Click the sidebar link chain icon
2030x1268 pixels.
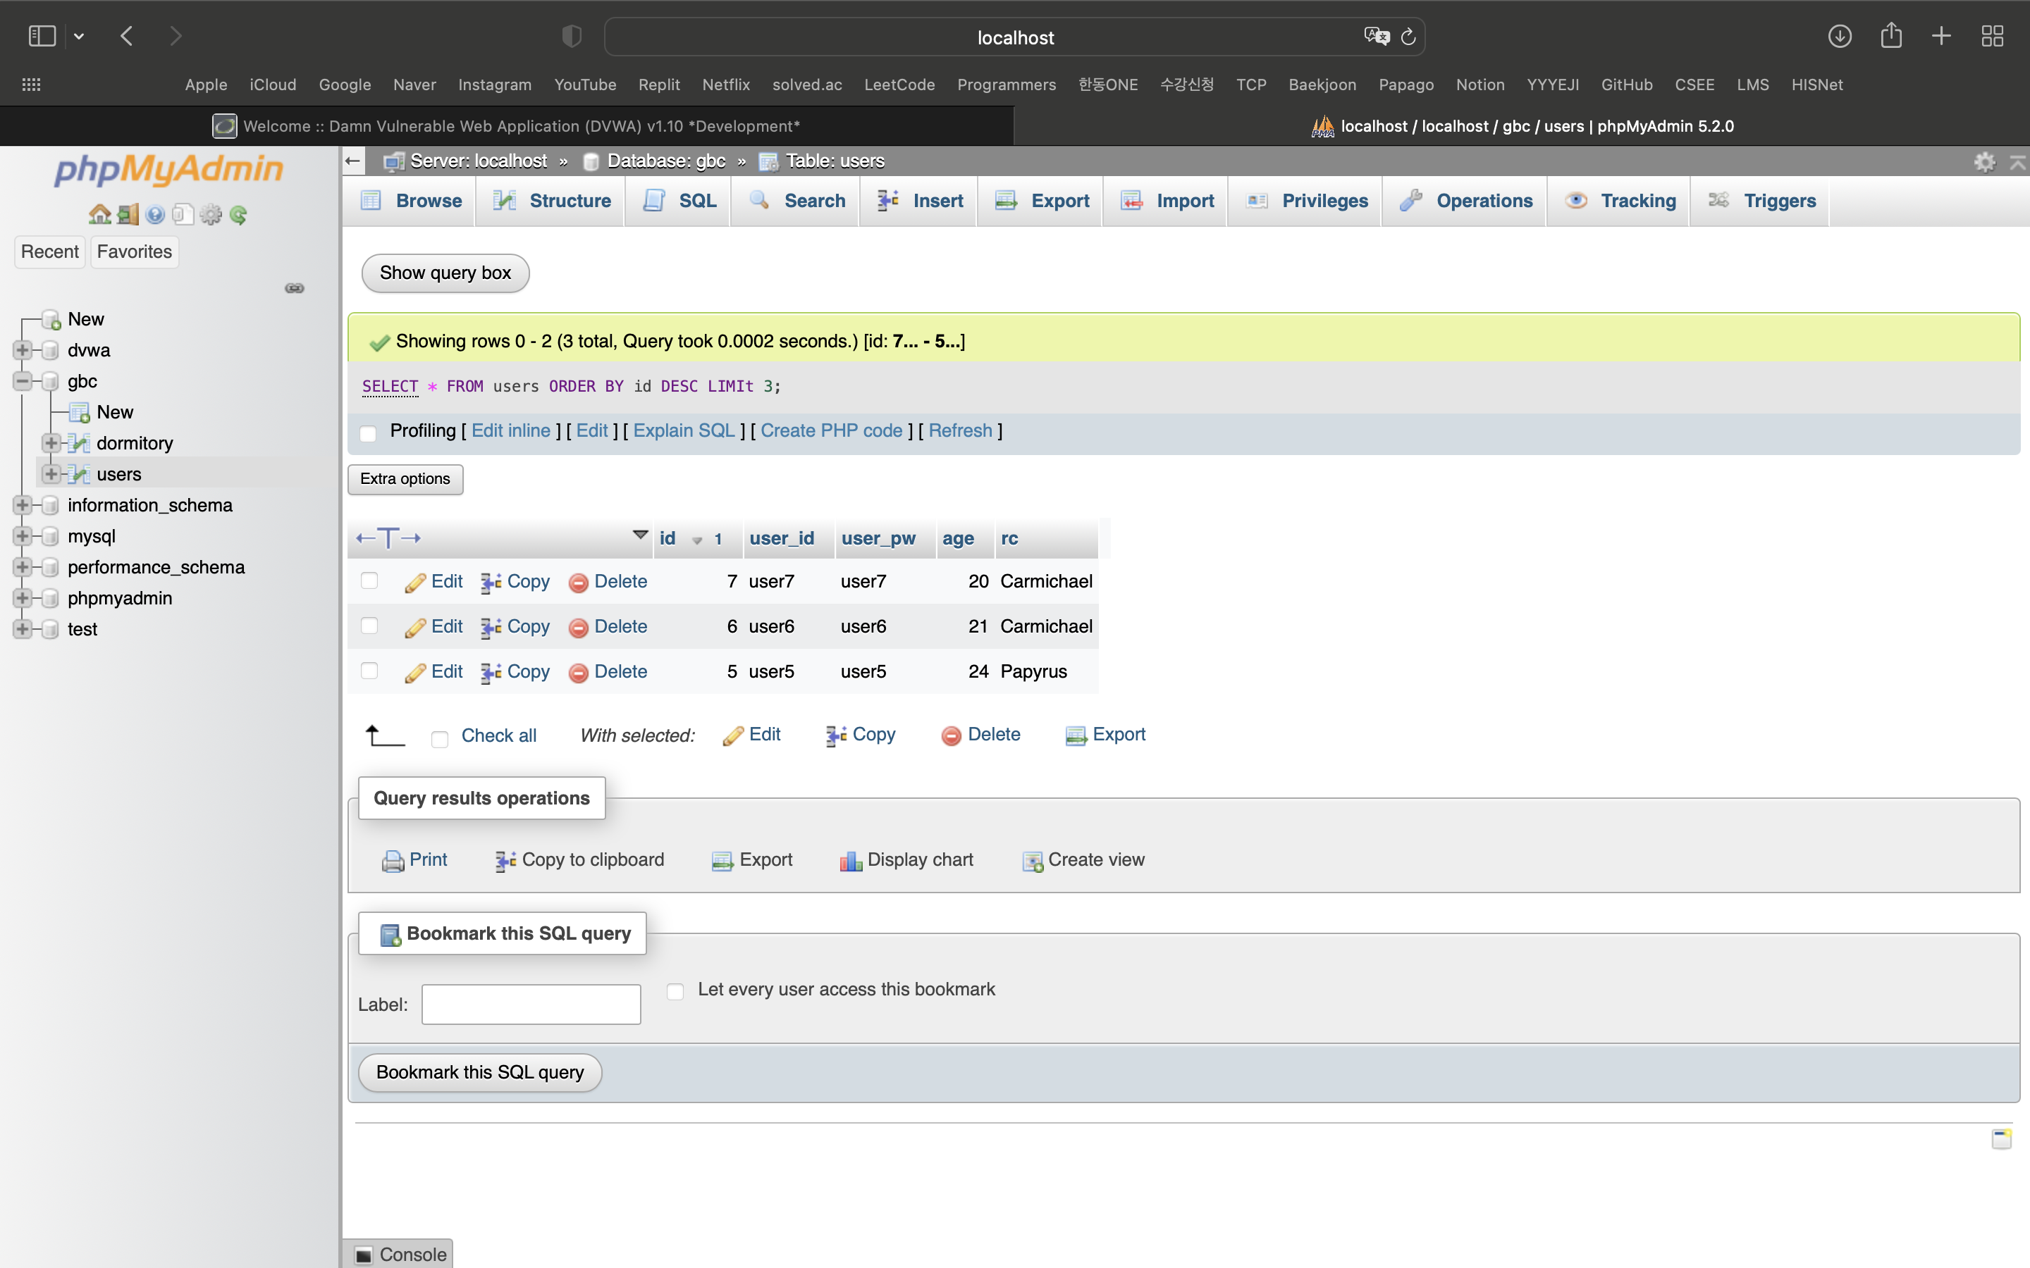point(295,289)
